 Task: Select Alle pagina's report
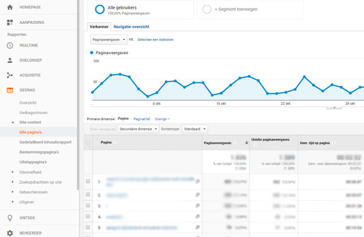(x=31, y=132)
